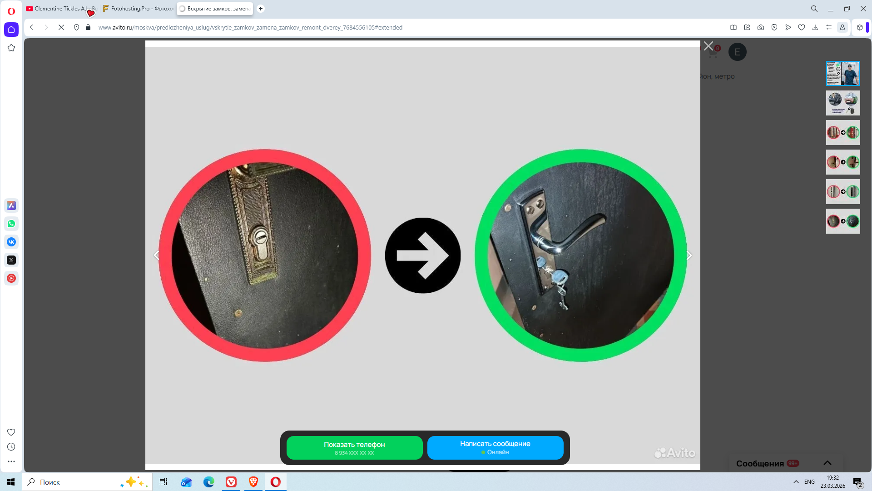Click the Показать телефон button
This screenshot has height=491, width=872.
click(x=354, y=448)
